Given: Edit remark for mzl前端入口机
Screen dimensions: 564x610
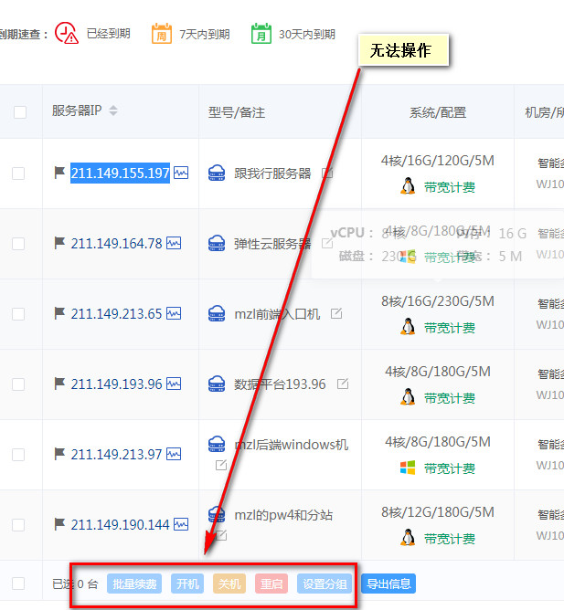Looking at the screenshot, I should (336, 313).
